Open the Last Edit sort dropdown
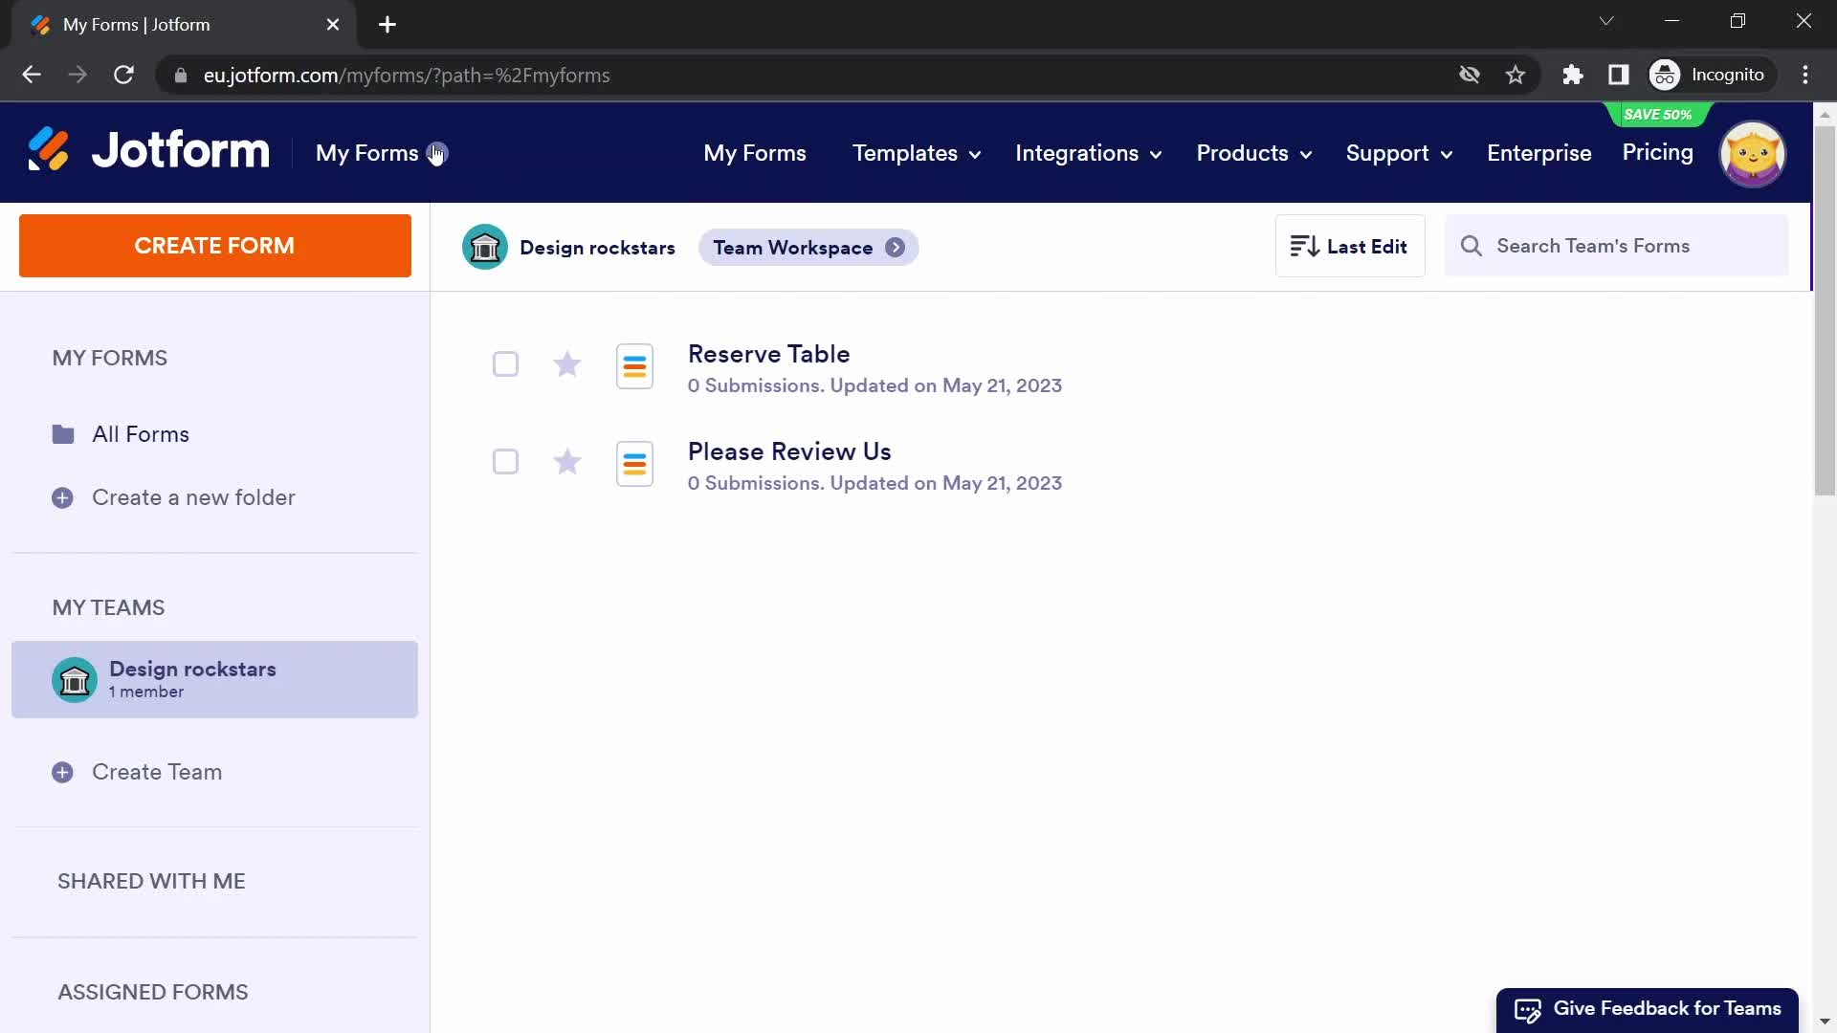The width and height of the screenshot is (1837, 1033). tap(1349, 246)
